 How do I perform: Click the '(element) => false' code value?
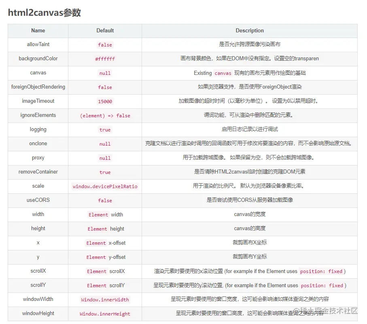click(105, 116)
